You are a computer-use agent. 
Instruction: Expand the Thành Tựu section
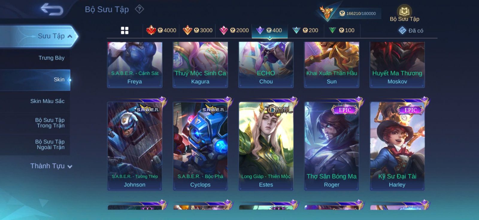[51, 166]
